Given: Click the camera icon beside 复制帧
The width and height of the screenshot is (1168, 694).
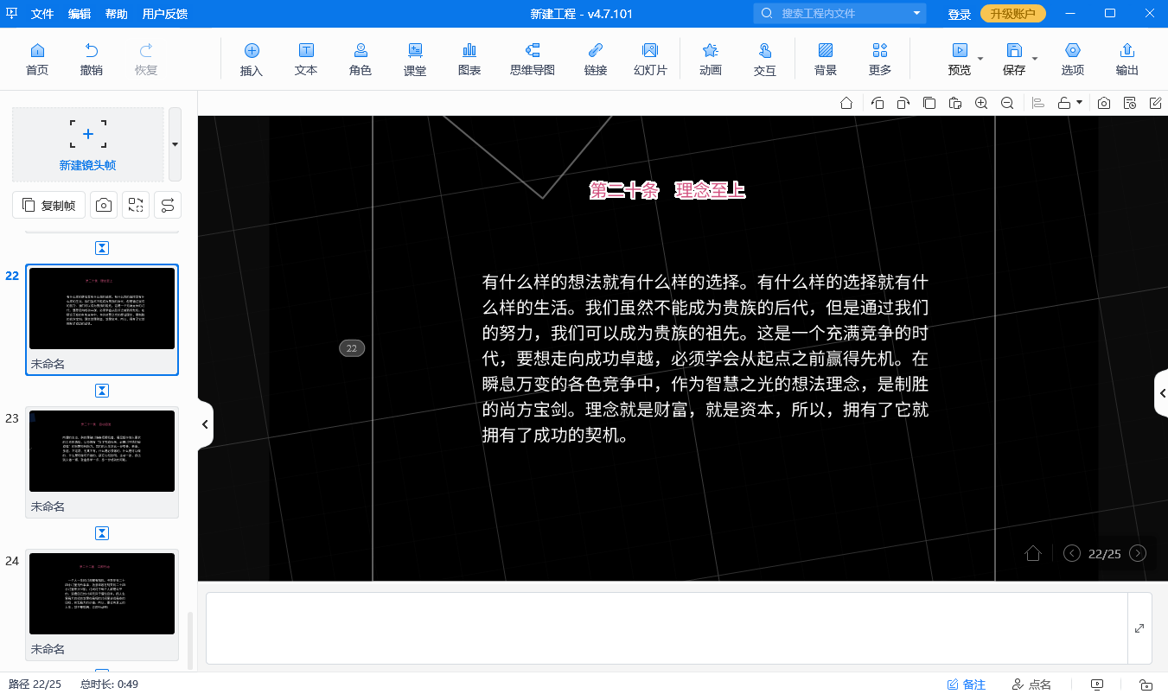Looking at the screenshot, I should (x=104, y=205).
